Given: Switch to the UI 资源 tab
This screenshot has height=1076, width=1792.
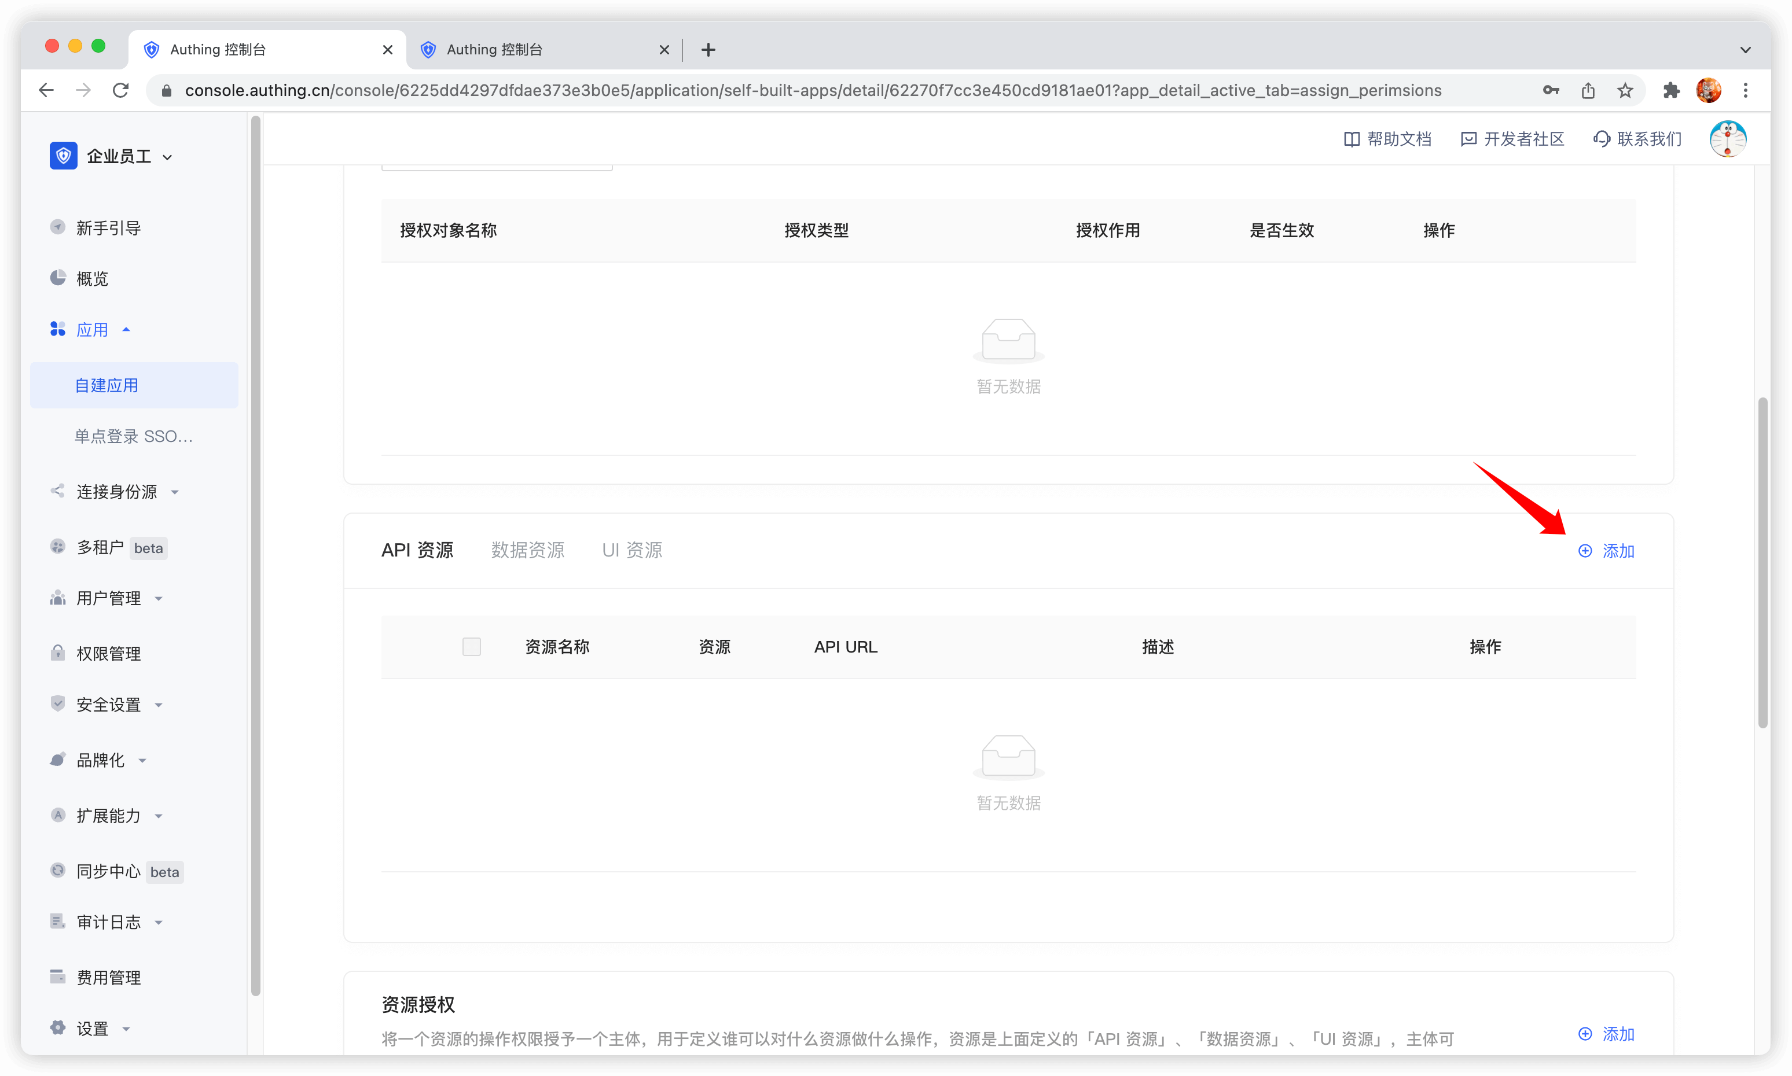Looking at the screenshot, I should pos(632,550).
